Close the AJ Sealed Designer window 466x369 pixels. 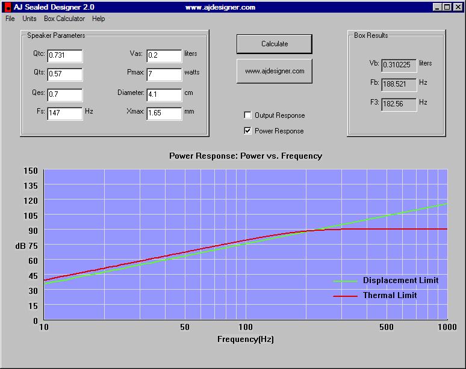click(458, 7)
